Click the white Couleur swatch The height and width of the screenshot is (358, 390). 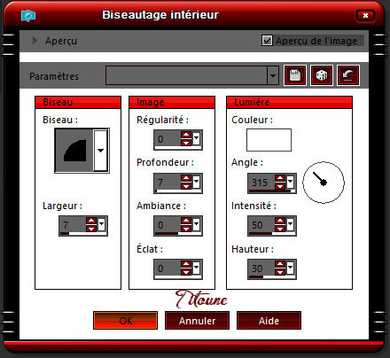coord(269,140)
